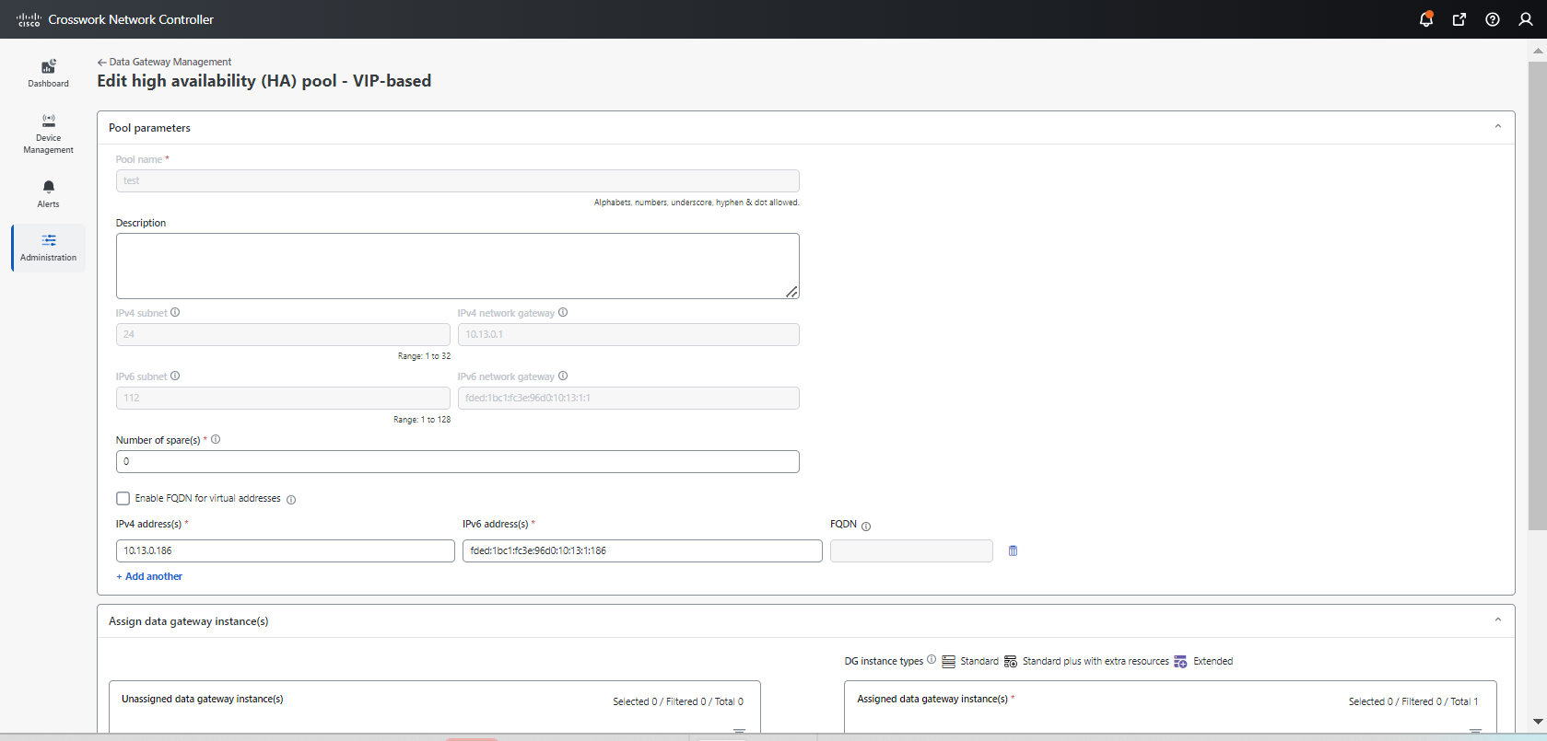Click the Number of spare(s) field
Image resolution: width=1547 pixels, height=741 pixels.
457,461
